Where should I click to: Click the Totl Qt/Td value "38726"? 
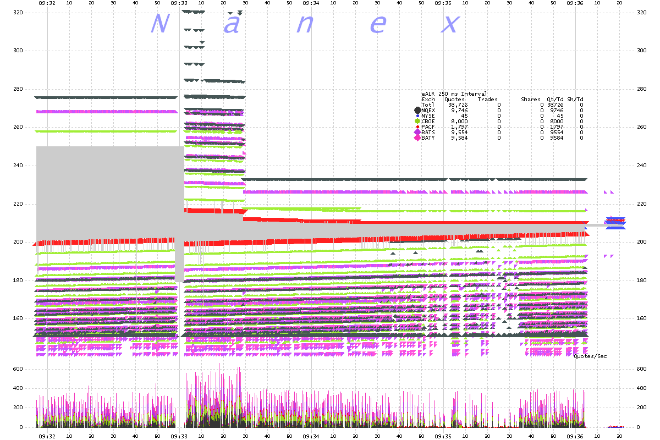pyautogui.click(x=555, y=105)
